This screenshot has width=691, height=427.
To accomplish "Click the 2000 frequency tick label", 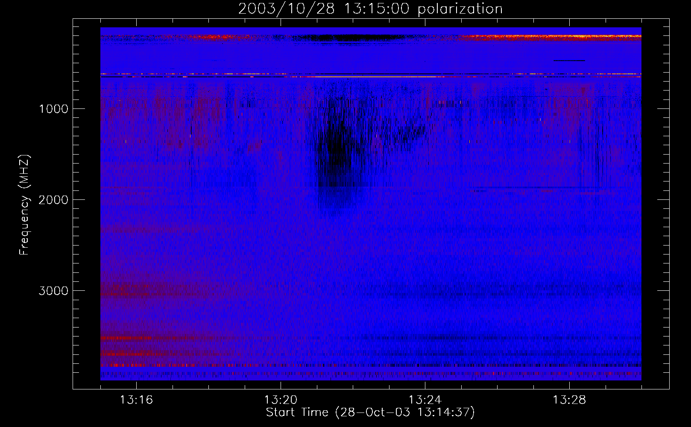I will (x=53, y=200).
